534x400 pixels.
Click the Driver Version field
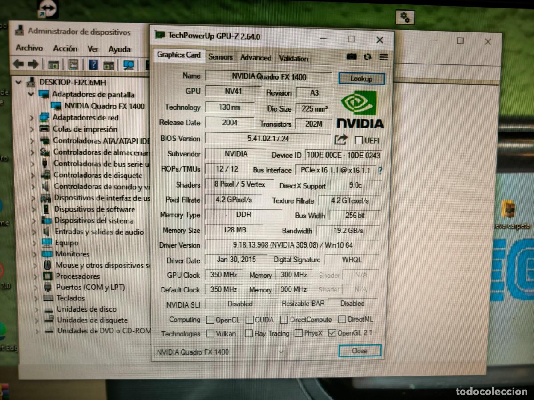coord(292,245)
